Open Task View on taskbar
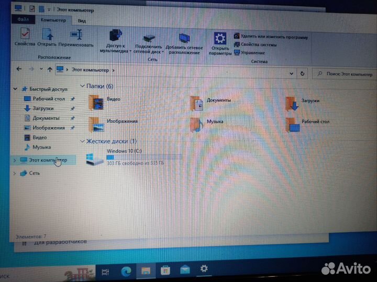This screenshot has width=377, height=282. click(x=105, y=272)
